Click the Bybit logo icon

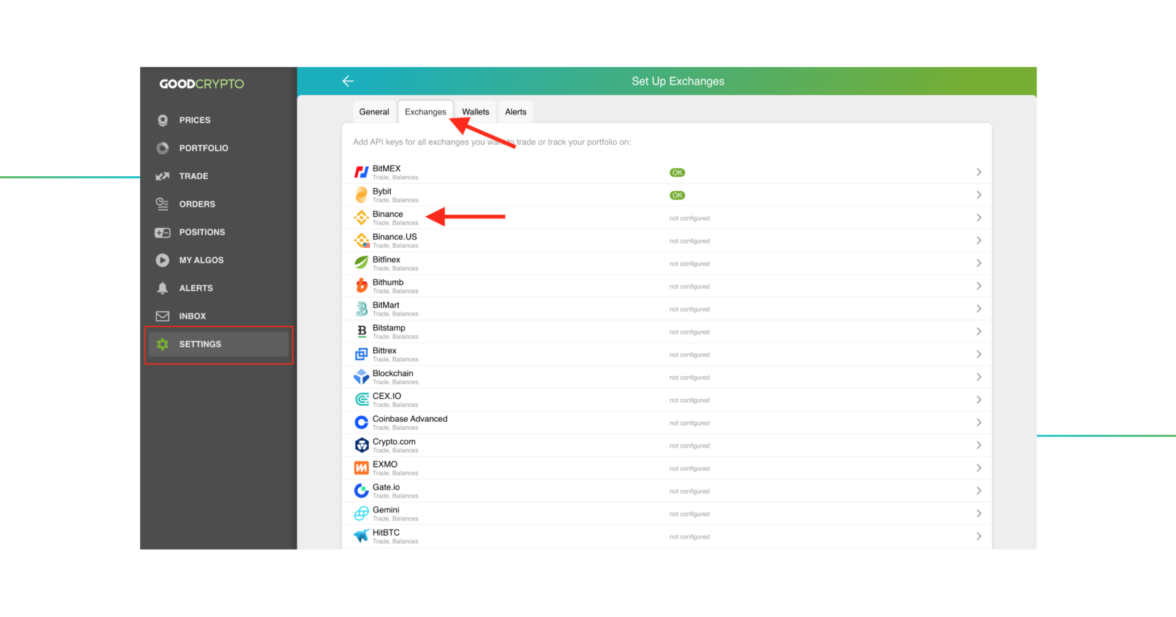(361, 195)
